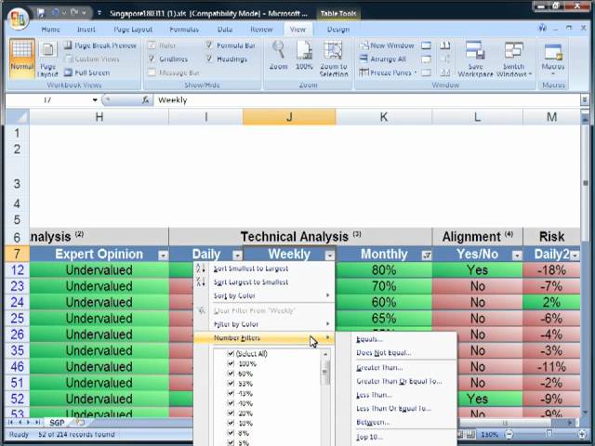Click the Select All corner cell
This screenshot has height=446, width=595.
[18, 117]
